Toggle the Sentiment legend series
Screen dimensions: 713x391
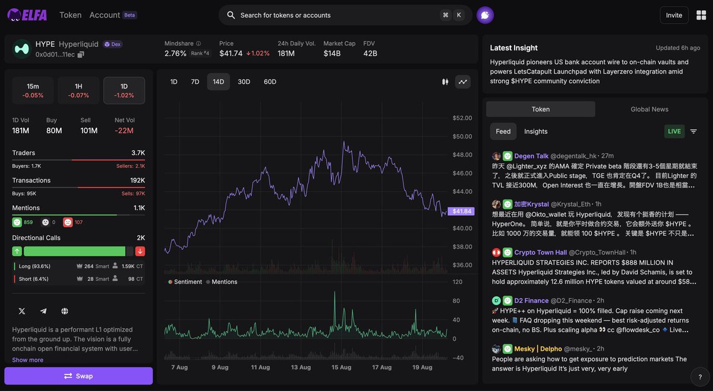point(185,282)
